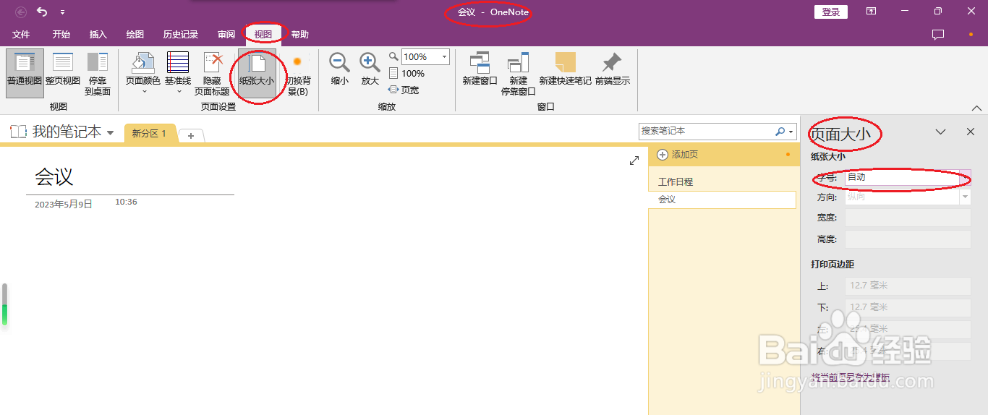
Task: Click the Sign in (登录) button
Action: 830,12
